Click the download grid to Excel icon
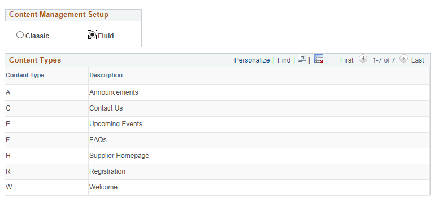 (318, 59)
